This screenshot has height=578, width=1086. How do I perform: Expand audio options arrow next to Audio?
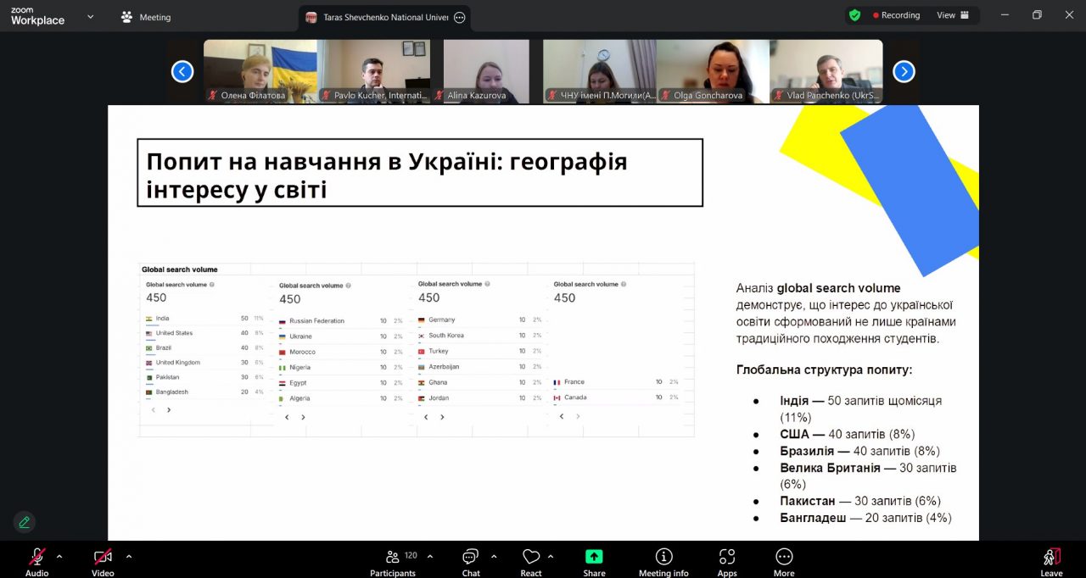coord(59,557)
